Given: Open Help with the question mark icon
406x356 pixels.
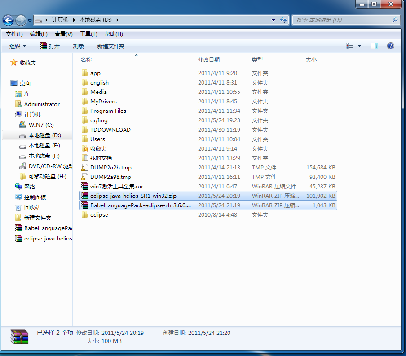Looking at the screenshot, I should coord(390,46).
